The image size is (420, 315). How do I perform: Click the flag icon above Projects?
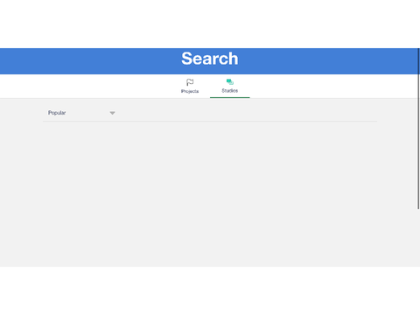[x=190, y=82]
